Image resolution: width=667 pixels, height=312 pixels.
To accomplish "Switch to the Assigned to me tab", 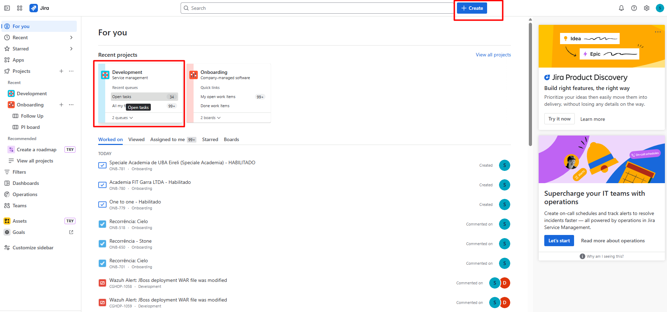I will pyautogui.click(x=173, y=139).
